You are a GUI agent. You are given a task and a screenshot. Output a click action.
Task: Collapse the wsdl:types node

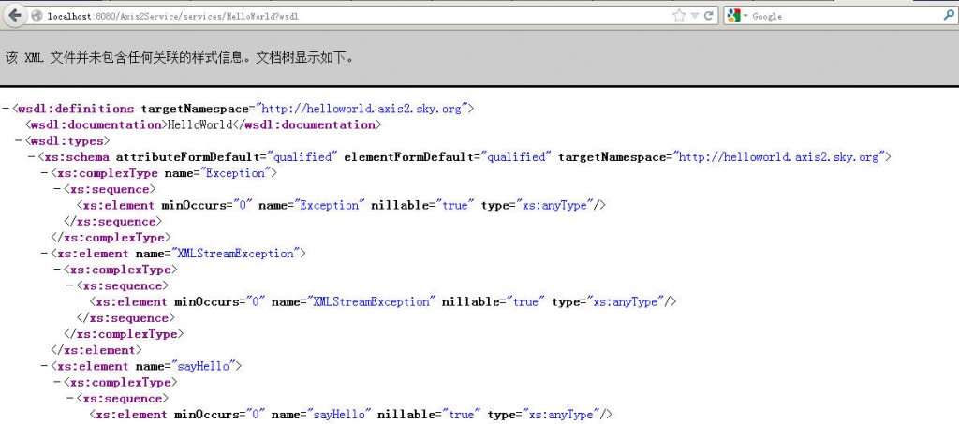(x=19, y=141)
